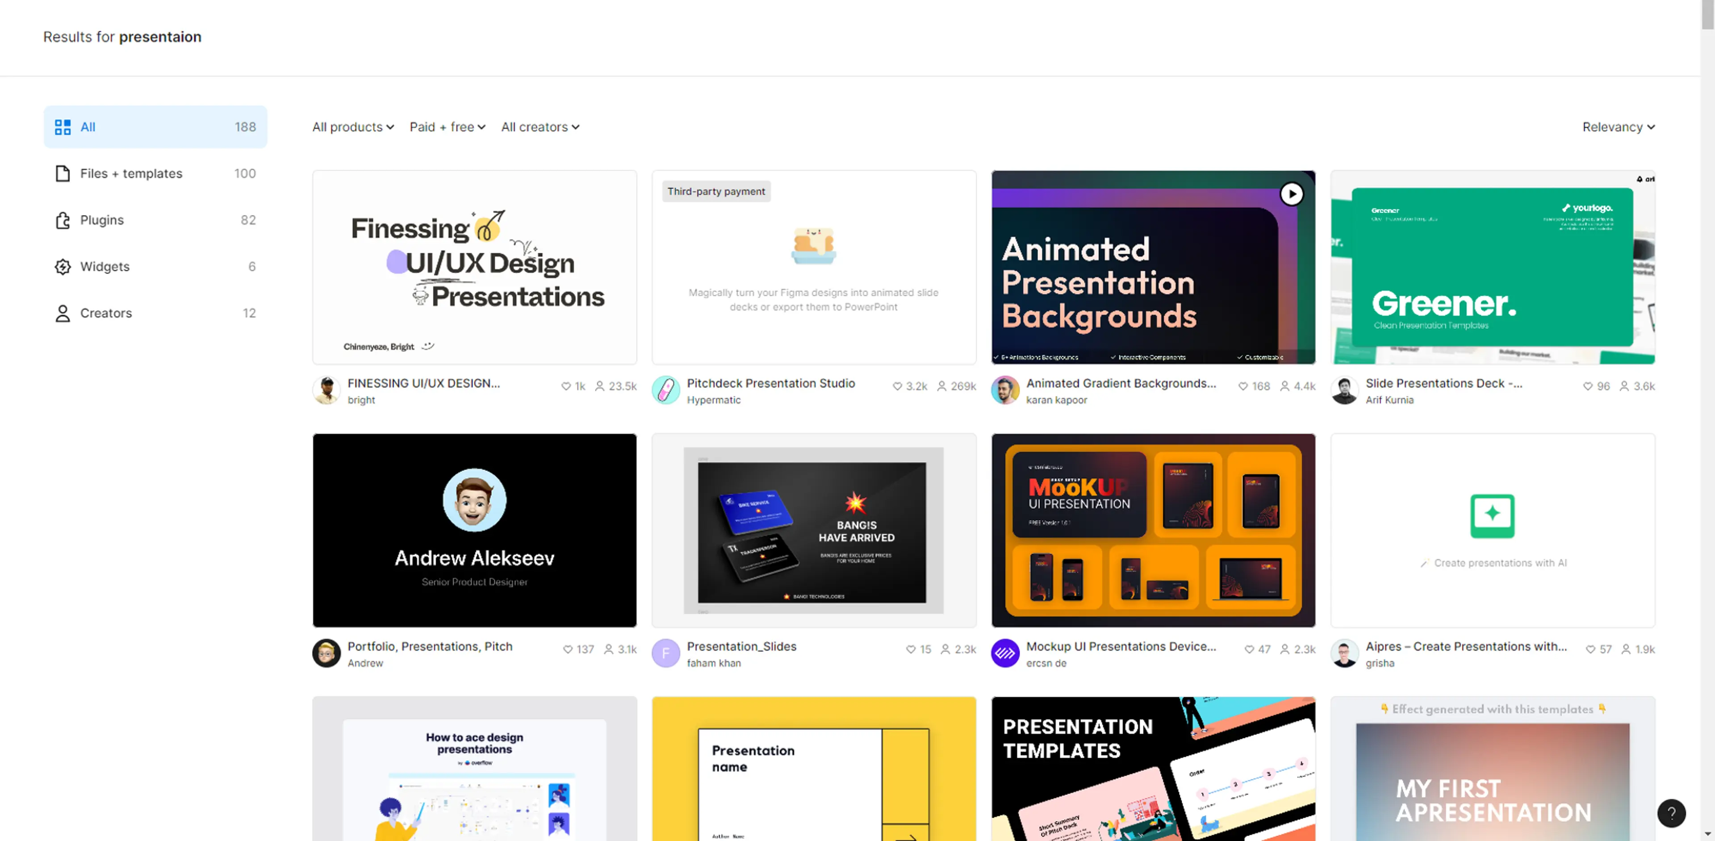
Task: Open Andrew's creator avatar
Action: click(326, 654)
